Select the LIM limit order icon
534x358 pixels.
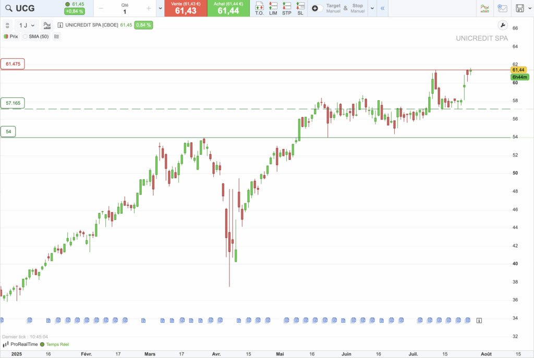point(273,8)
